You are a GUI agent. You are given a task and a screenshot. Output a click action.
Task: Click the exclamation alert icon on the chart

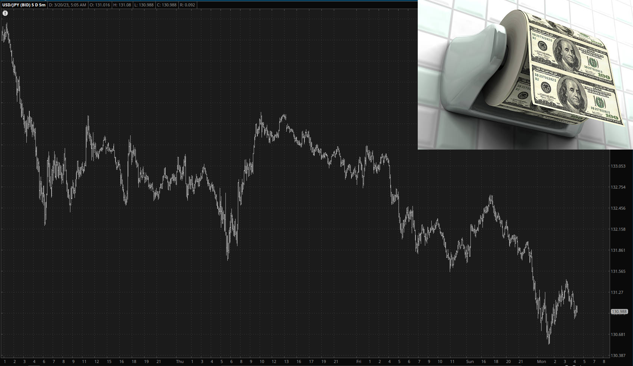pos(5,13)
